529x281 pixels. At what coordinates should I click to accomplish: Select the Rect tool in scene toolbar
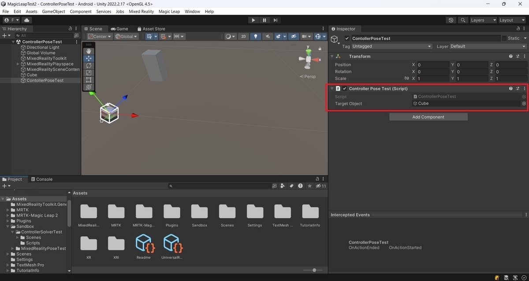click(x=89, y=80)
